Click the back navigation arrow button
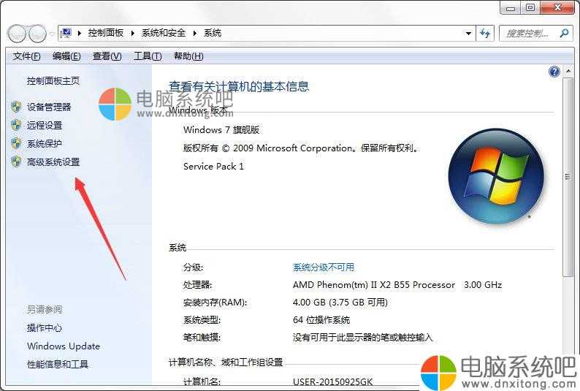Image resolution: width=580 pixels, height=391 pixels. [17, 34]
